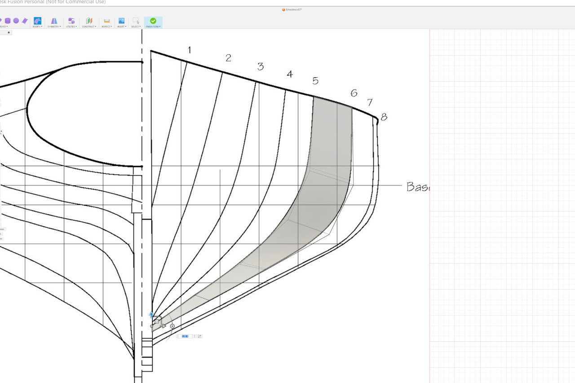Viewport: 575px width, 383px height.
Task: Open the Symmetry dropdown menu
Action: (54, 26)
